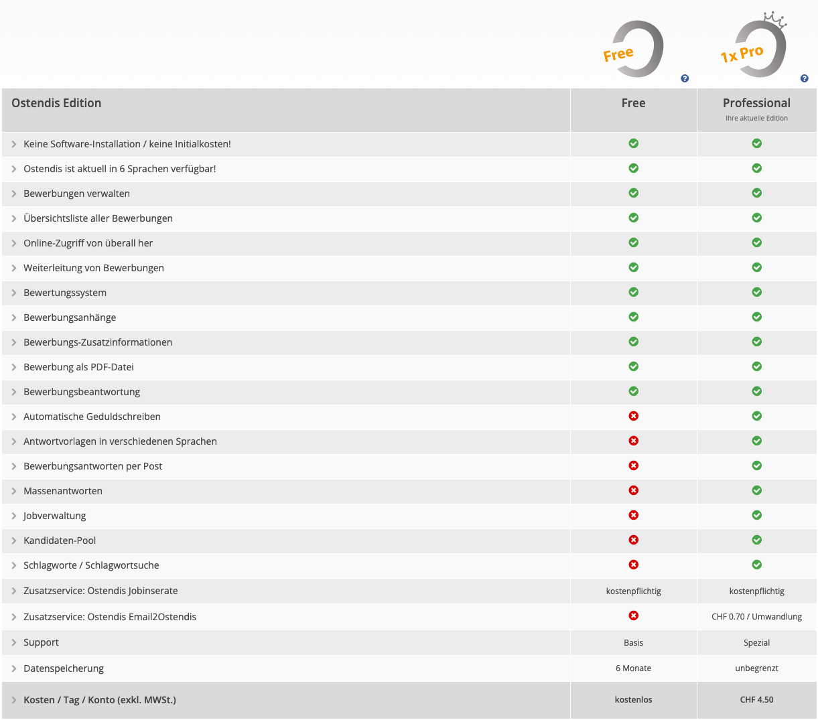This screenshot has width=818, height=720.
Task: Click the Ostendis Edition header
Action: click(56, 103)
